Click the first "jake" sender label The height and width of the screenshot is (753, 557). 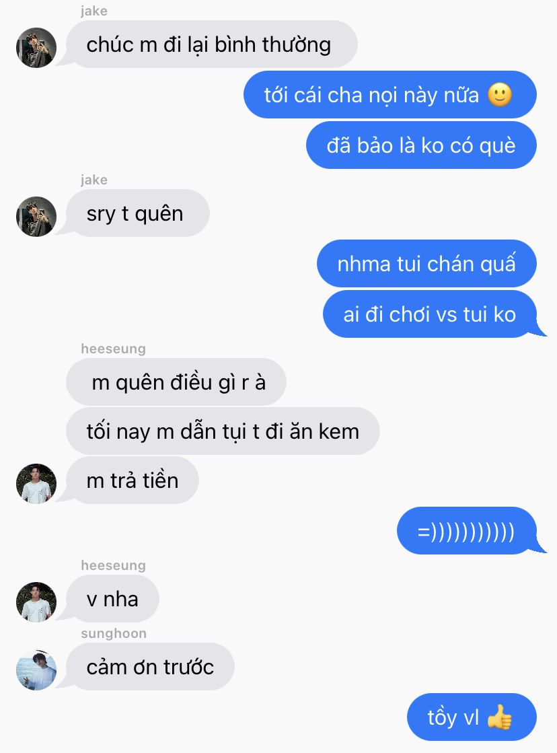coord(94,11)
